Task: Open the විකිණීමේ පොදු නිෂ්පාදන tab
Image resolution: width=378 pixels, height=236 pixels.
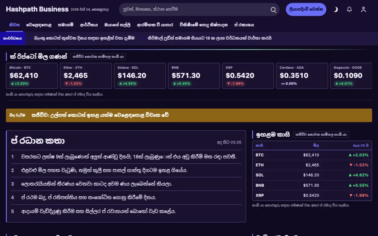Action: pos(203,25)
